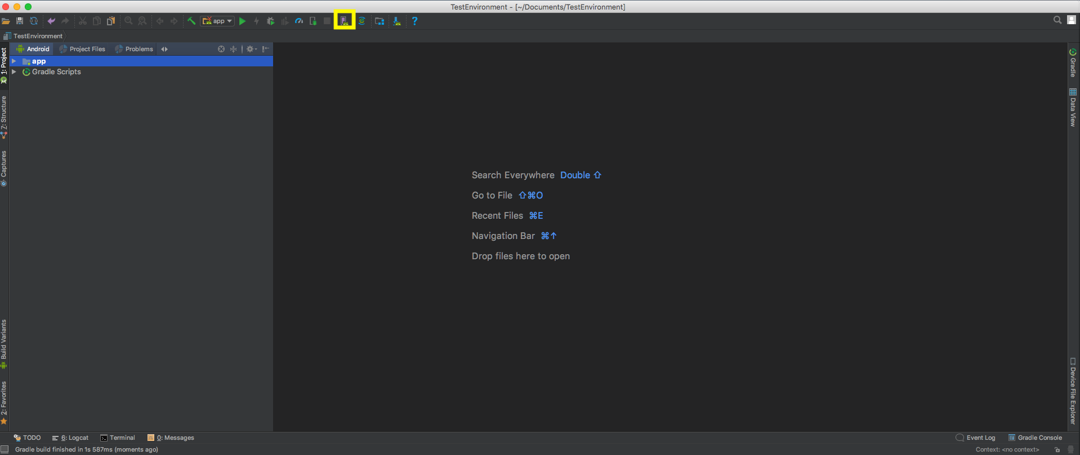Open the Android Profiler gauge icon
This screenshot has height=455, width=1080.
pos(299,21)
